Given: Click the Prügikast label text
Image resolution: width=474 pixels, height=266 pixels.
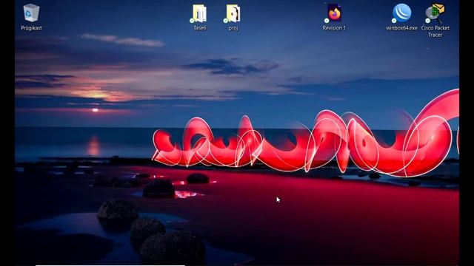Looking at the screenshot, I should 31,28.
